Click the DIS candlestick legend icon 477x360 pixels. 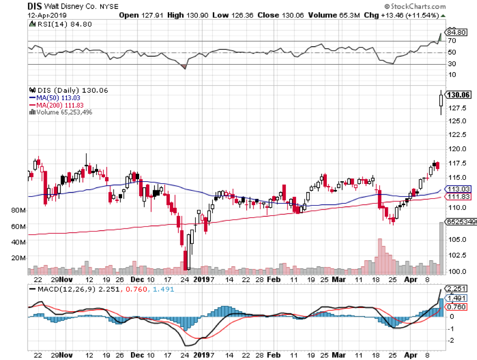(x=32, y=90)
